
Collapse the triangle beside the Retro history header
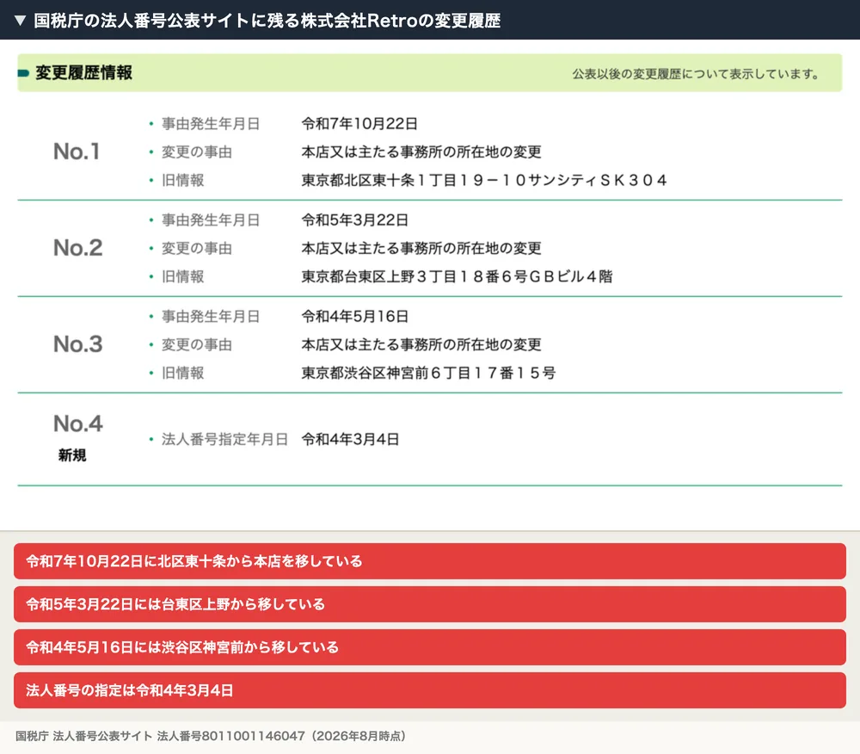click(x=21, y=21)
